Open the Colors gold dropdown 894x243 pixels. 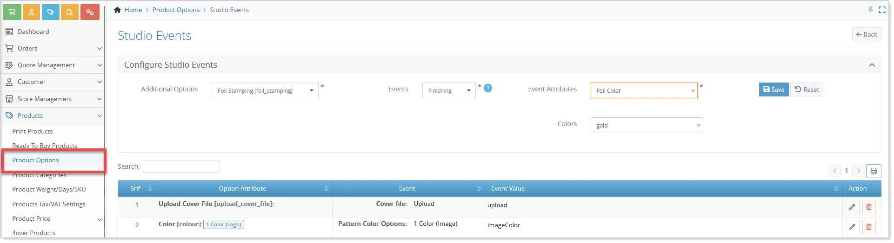pos(647,125)
